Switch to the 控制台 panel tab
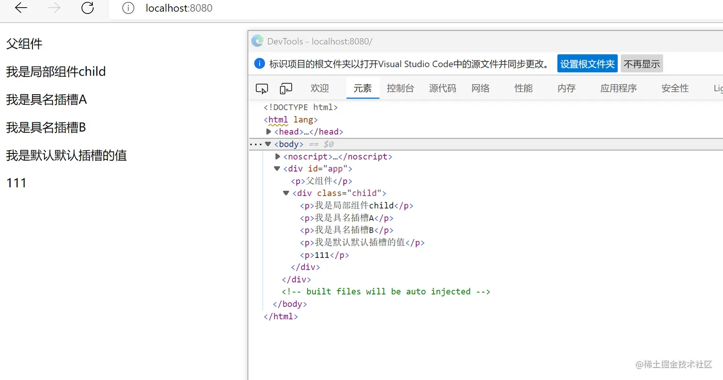This screenshot has width=723, height=380. tap(400, 88)
